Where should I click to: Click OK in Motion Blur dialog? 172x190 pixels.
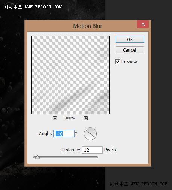click(x=130, y=39)
